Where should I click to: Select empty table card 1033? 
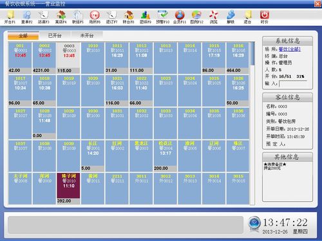[166, 123]
